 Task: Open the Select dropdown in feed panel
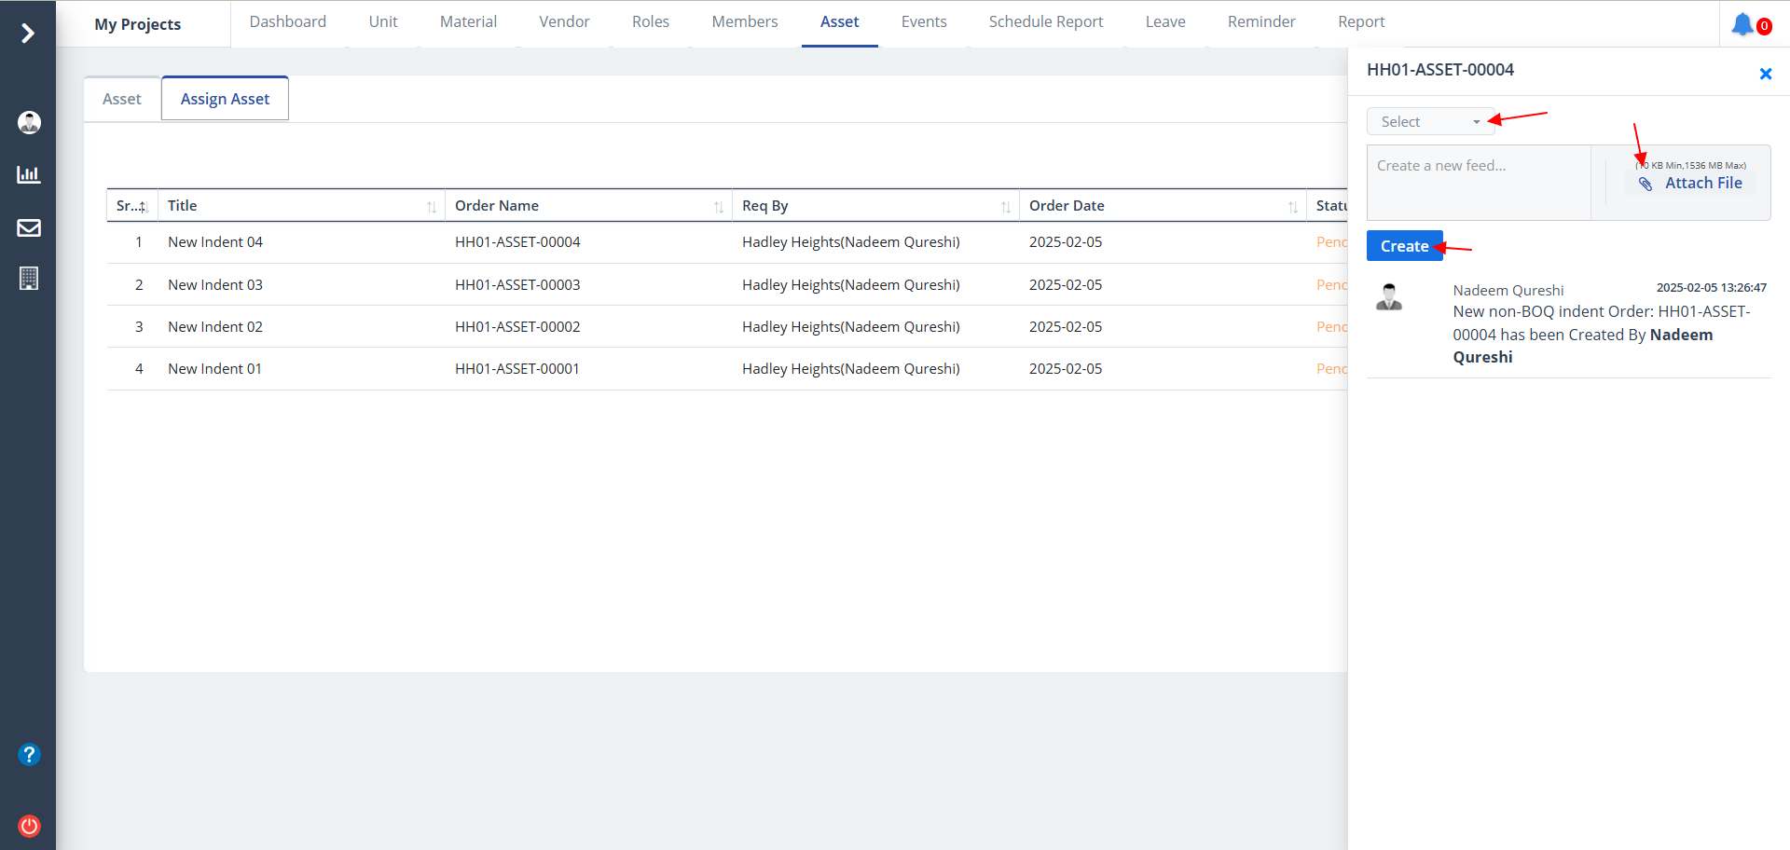coord(1430,122)
